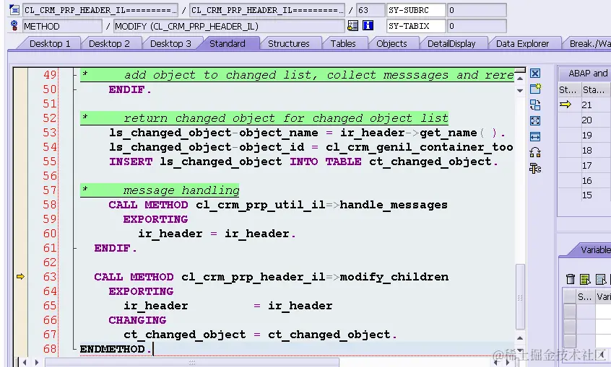Click the MODIFY (CL_CRM_PRP_HEADER_IL) field

[229, 26]
